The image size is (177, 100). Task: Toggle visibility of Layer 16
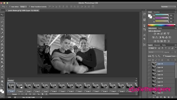coord(149,75)
